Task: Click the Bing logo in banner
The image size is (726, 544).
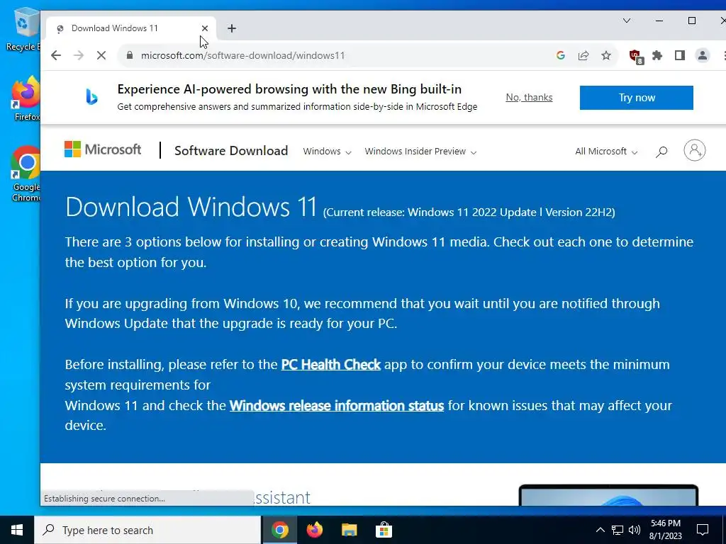Action: [91, 96]
